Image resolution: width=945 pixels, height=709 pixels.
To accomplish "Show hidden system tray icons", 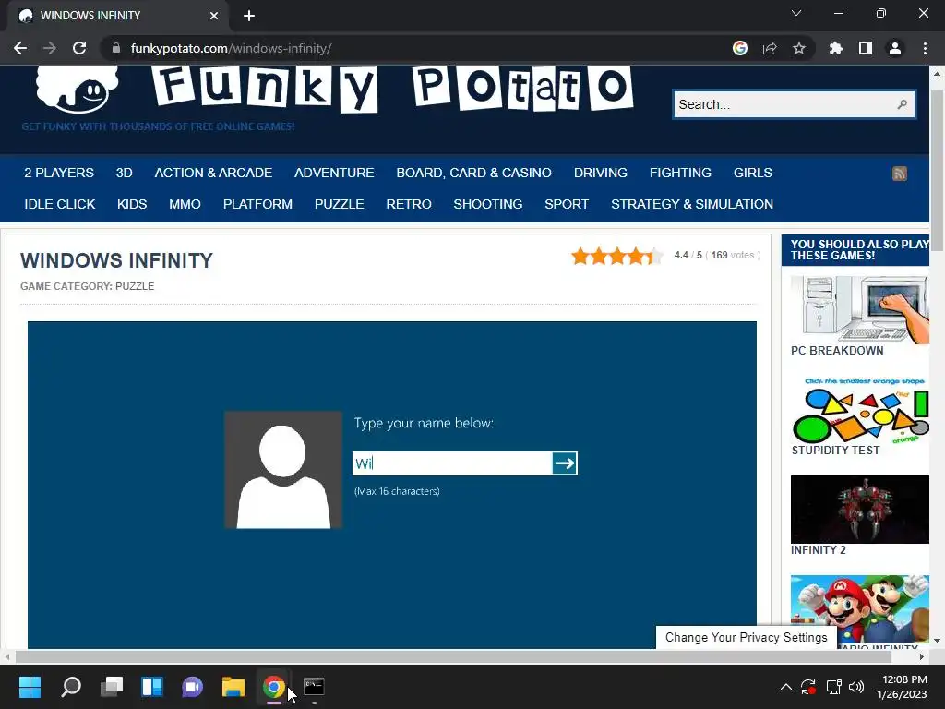I will pos(786,687).
